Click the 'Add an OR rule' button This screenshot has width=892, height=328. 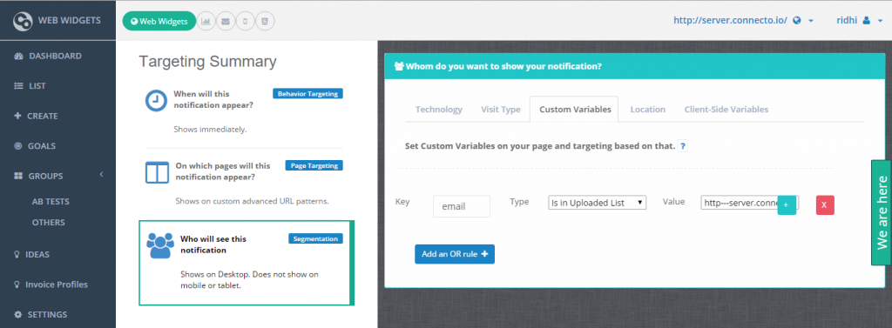(455, 254)
